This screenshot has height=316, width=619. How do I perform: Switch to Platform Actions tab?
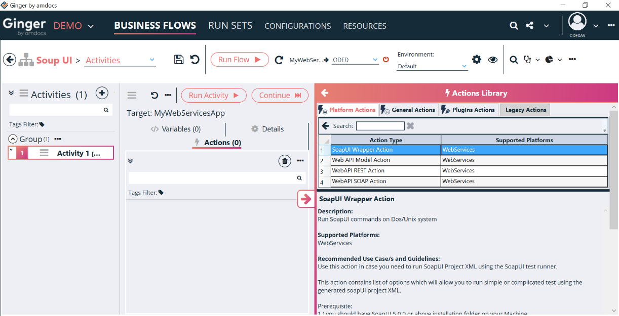[347, 110]
